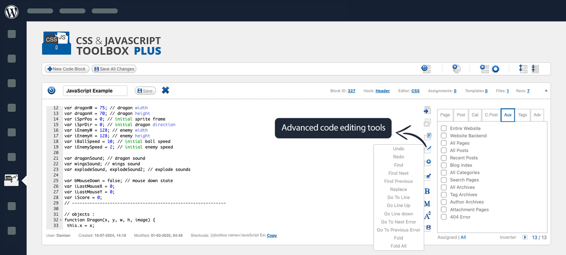Switch to the Post tab
Image resolution: width=566 pixels, height=255 pixels.
pos(461,115)
